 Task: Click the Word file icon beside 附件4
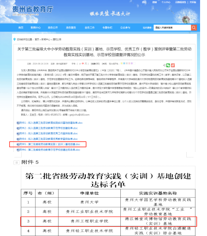point(18,139)
